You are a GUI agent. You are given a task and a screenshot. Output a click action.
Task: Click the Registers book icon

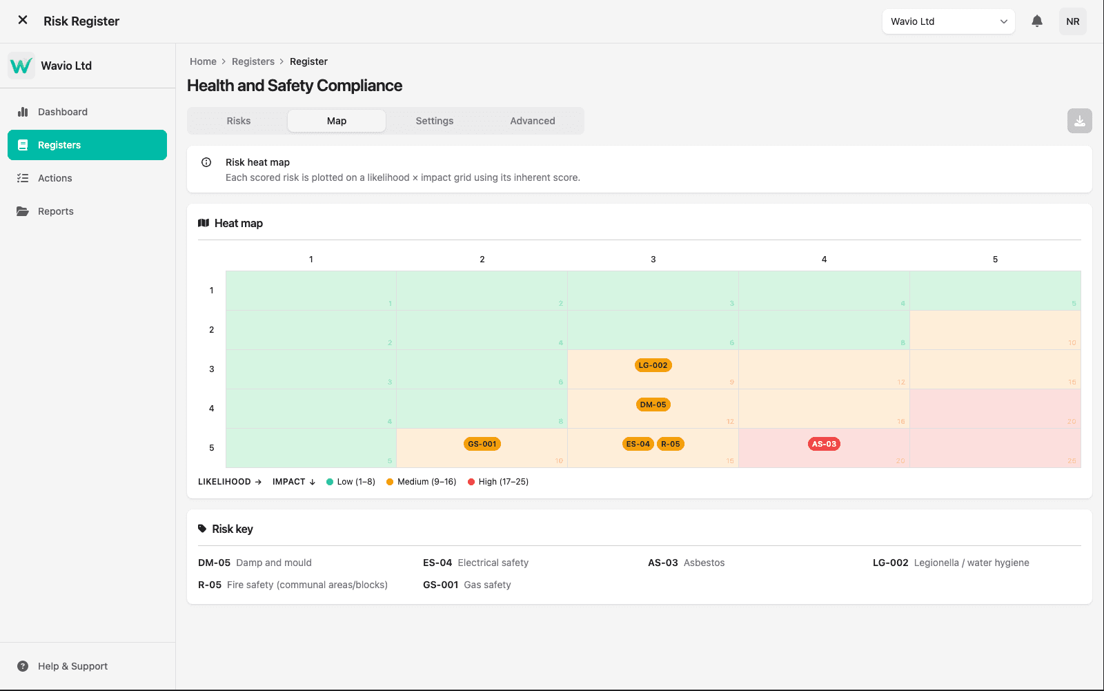click(23, 145)
